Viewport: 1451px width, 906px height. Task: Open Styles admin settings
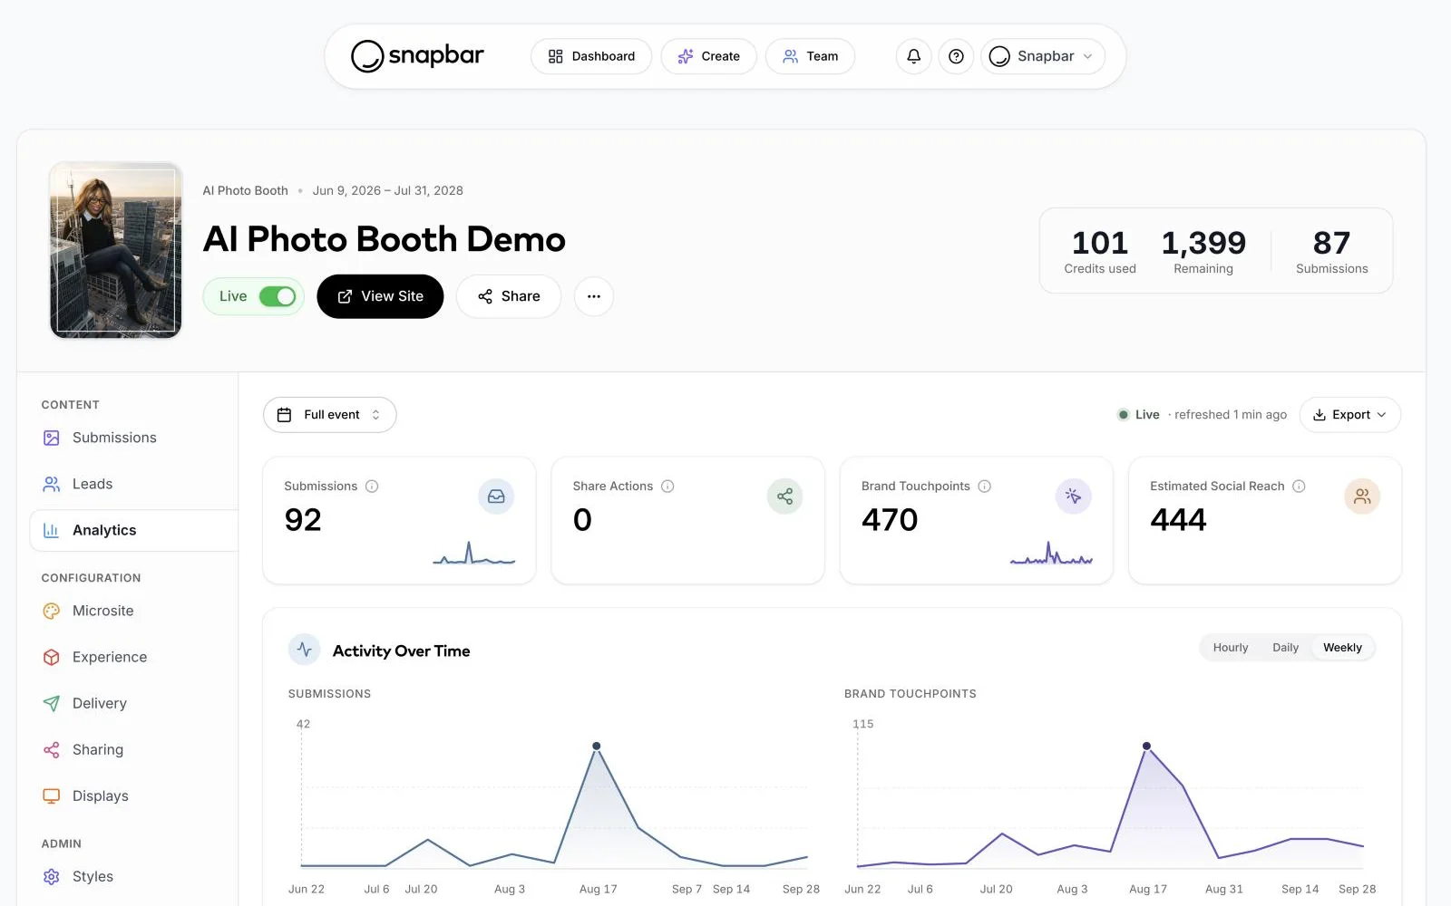click(x=134, y=876)
